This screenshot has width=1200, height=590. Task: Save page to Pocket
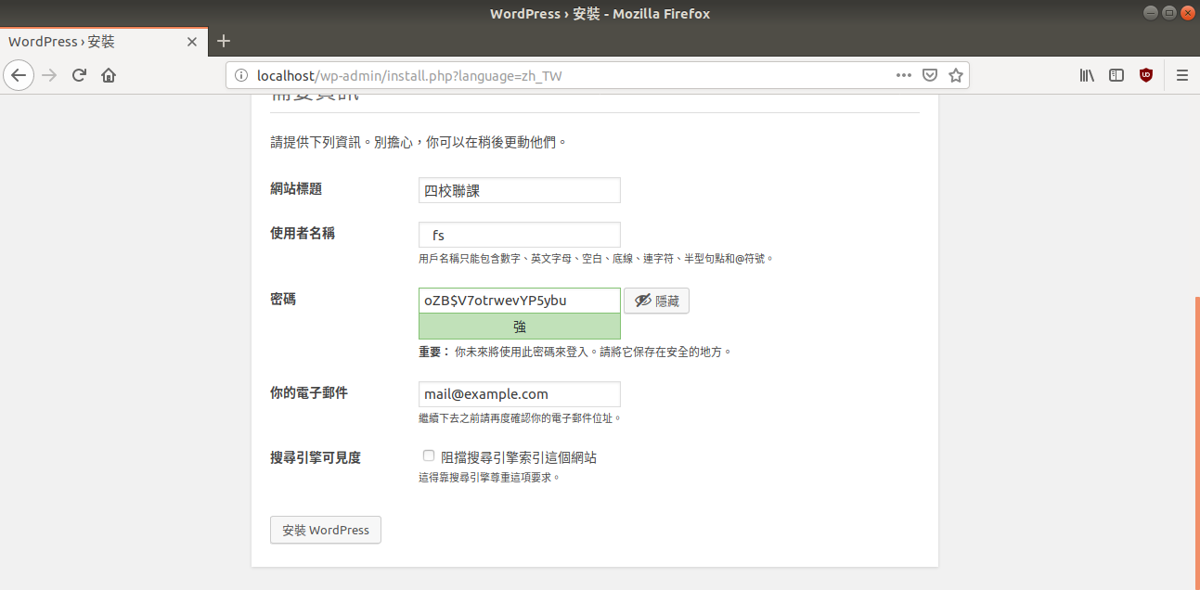pos(929,76)
